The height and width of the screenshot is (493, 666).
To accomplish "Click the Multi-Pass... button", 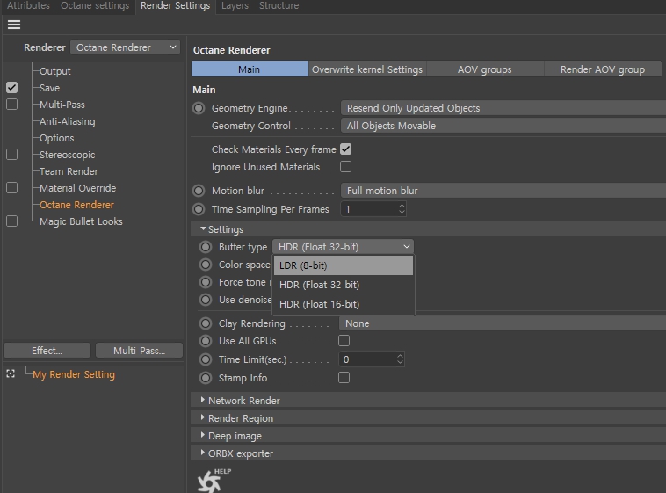I will coord(140,351).
